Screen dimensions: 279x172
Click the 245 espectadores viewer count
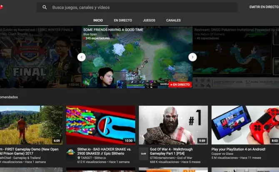pos(97,38)
